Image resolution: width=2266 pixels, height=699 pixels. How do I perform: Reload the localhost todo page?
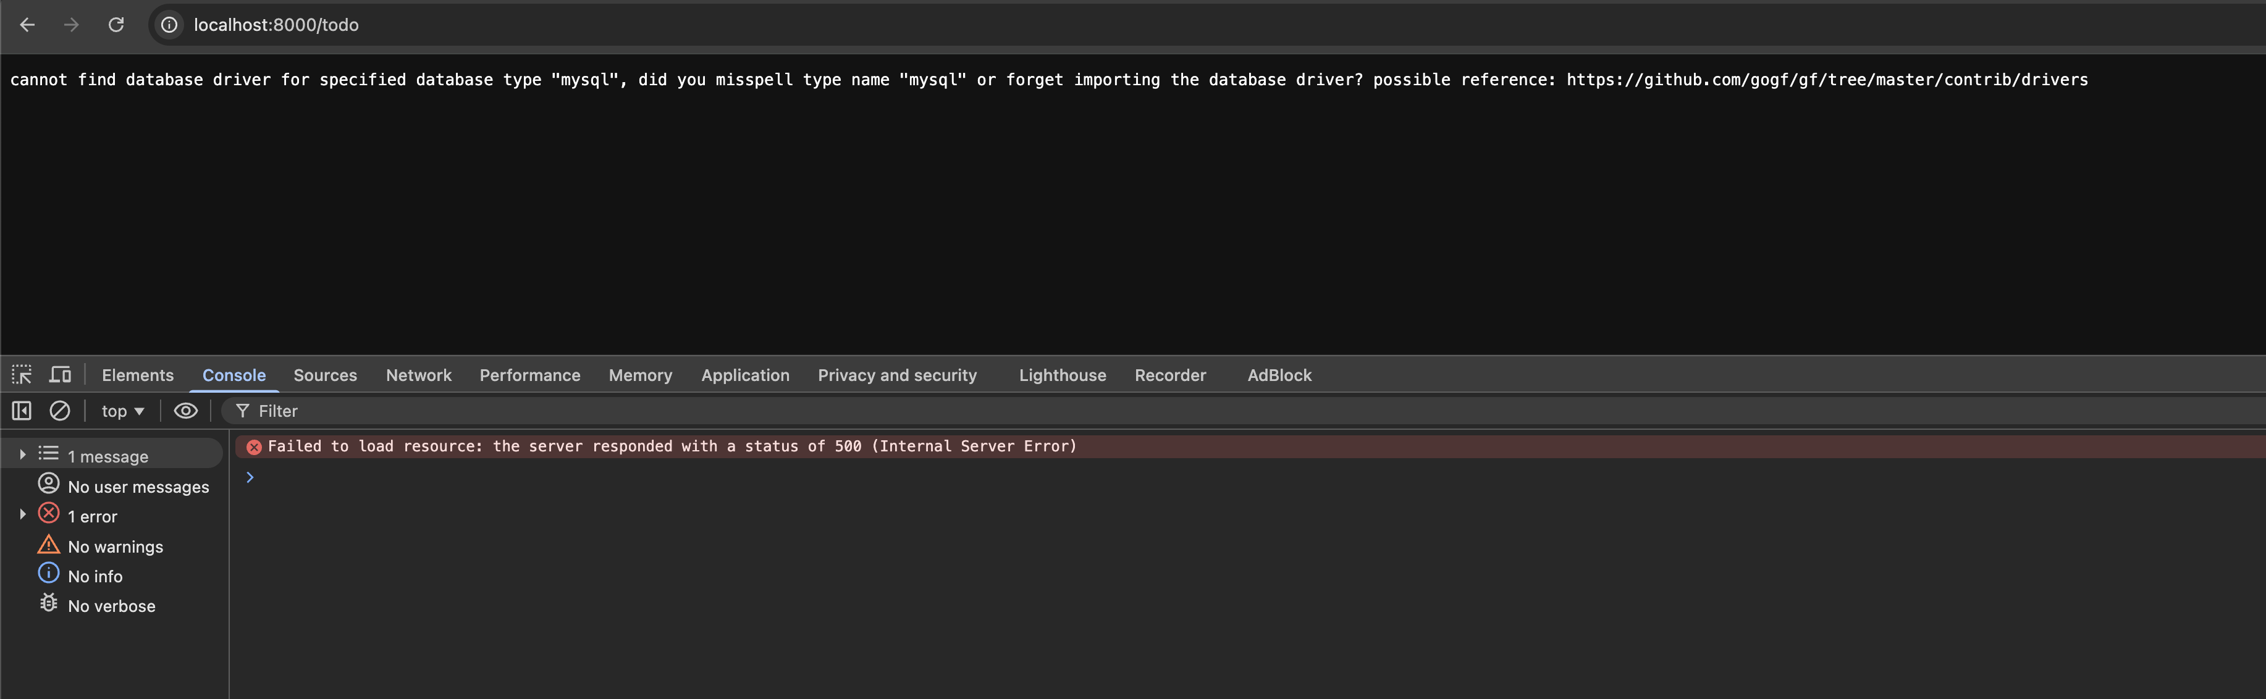[x=116, y=25]
